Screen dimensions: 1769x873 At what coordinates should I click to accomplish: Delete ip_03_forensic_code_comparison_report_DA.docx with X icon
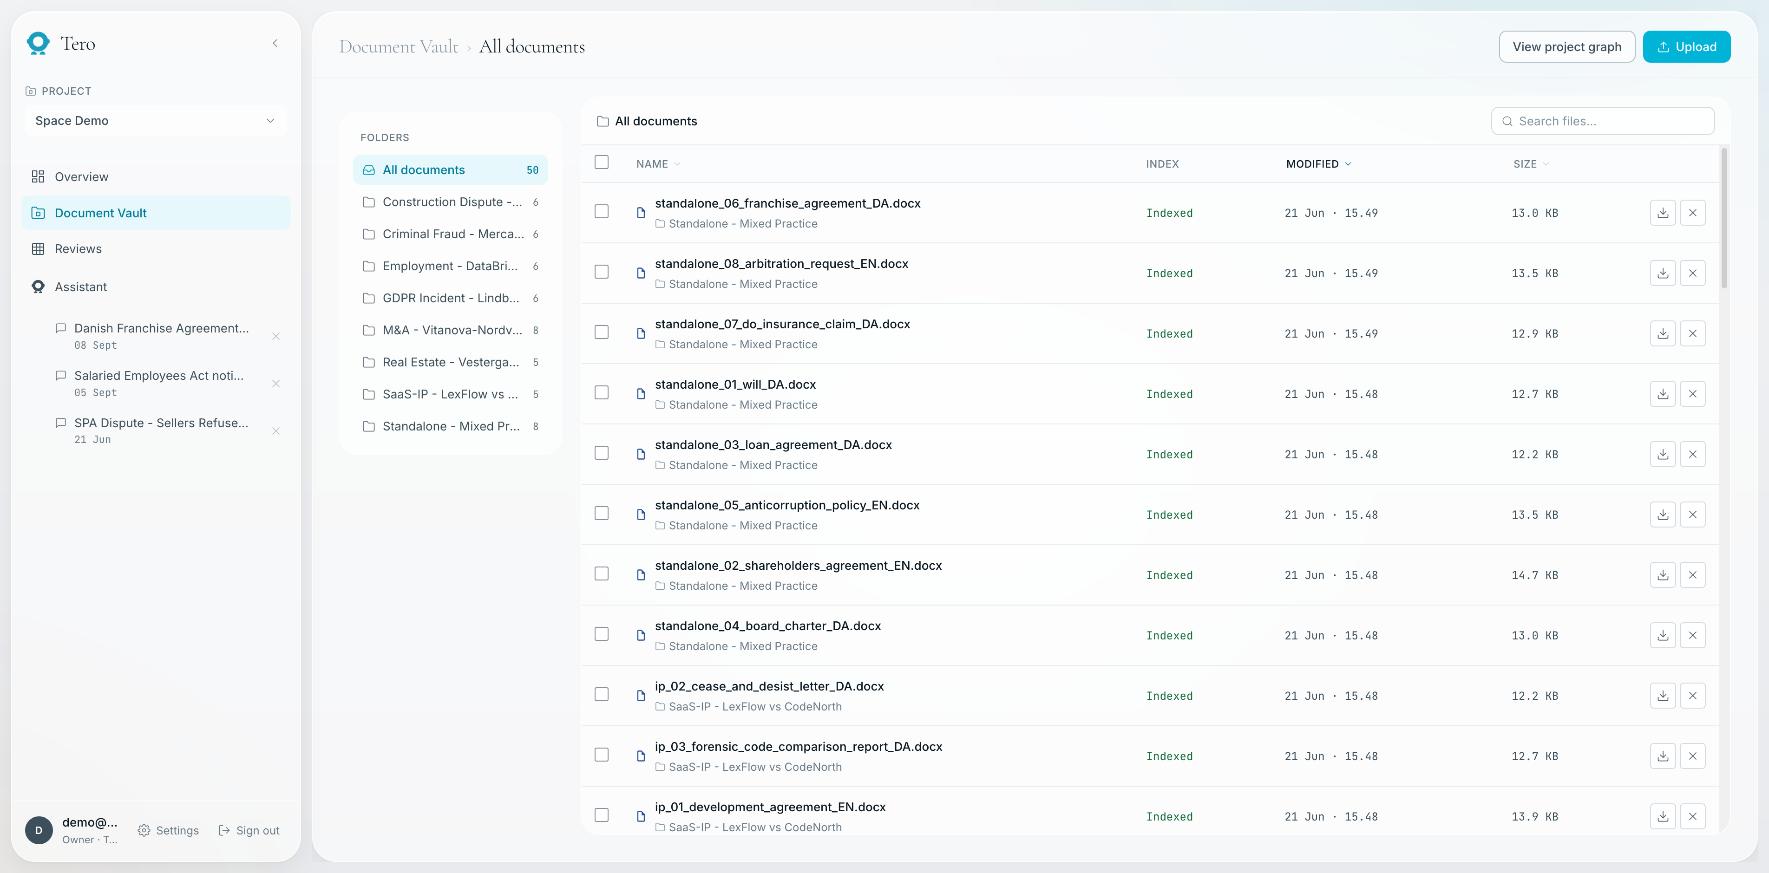tap(1692, 756)
